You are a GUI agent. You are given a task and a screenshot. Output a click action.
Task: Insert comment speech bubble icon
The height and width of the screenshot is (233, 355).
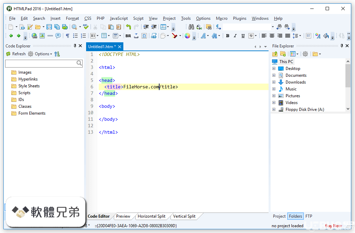(x=58, y=36)
